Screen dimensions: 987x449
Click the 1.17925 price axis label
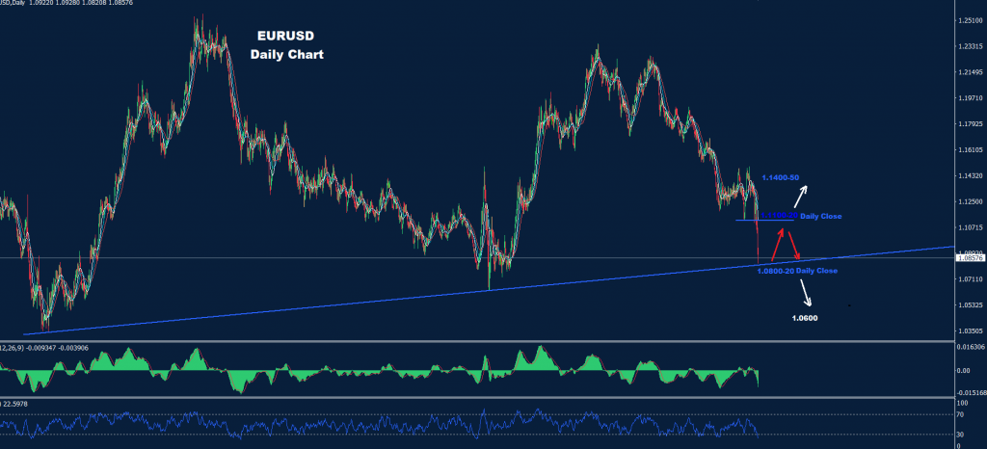coord(971,124)
